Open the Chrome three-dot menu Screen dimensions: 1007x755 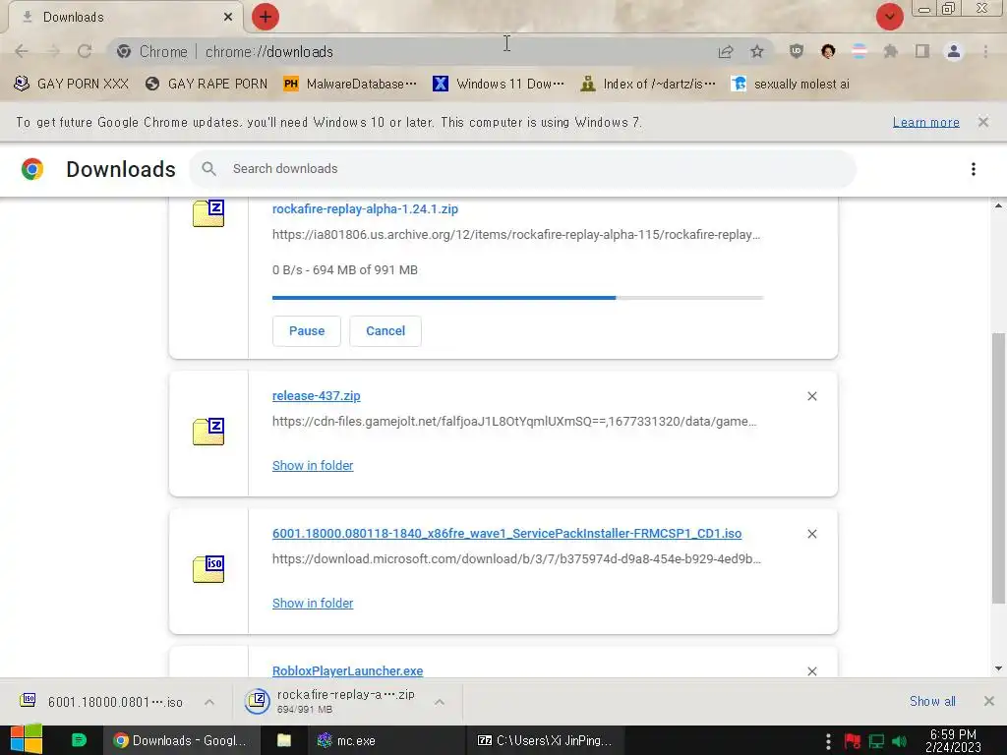point(985,51)
